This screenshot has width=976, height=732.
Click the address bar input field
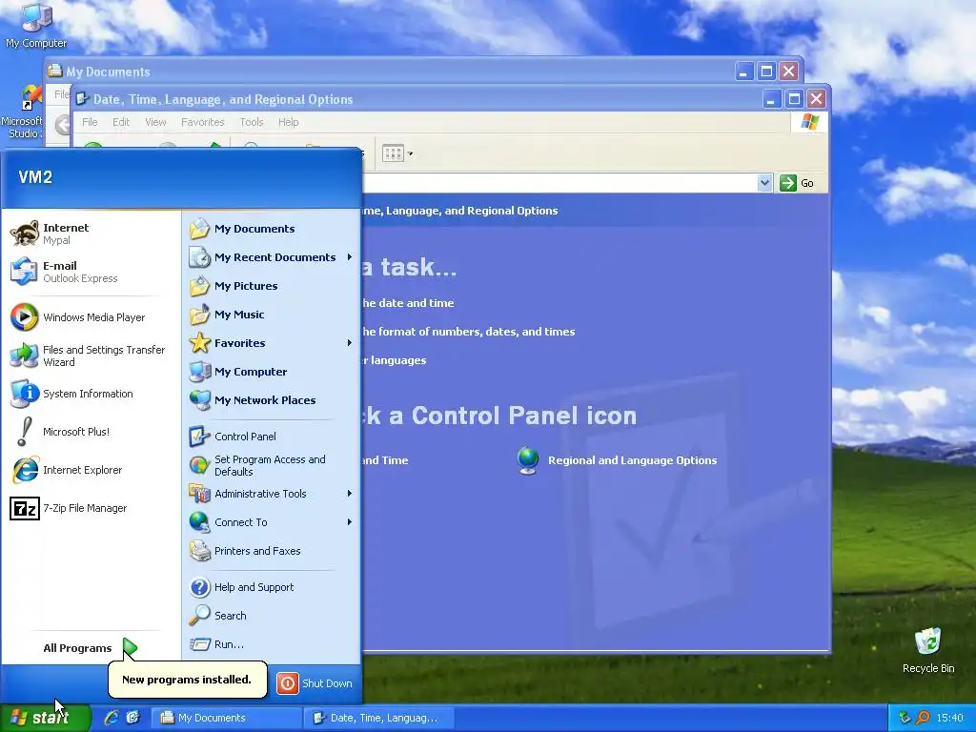[x=559, y=183]
